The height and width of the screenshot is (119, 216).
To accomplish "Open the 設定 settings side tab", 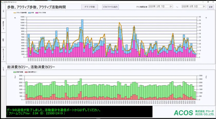I will point(3,40).
